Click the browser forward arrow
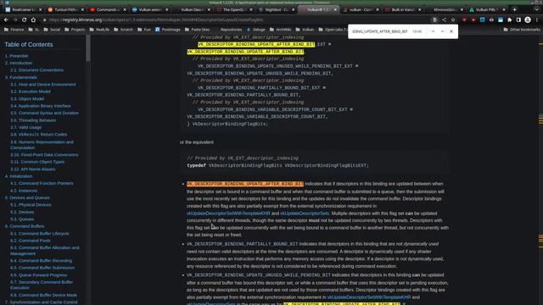 (15, 20)
